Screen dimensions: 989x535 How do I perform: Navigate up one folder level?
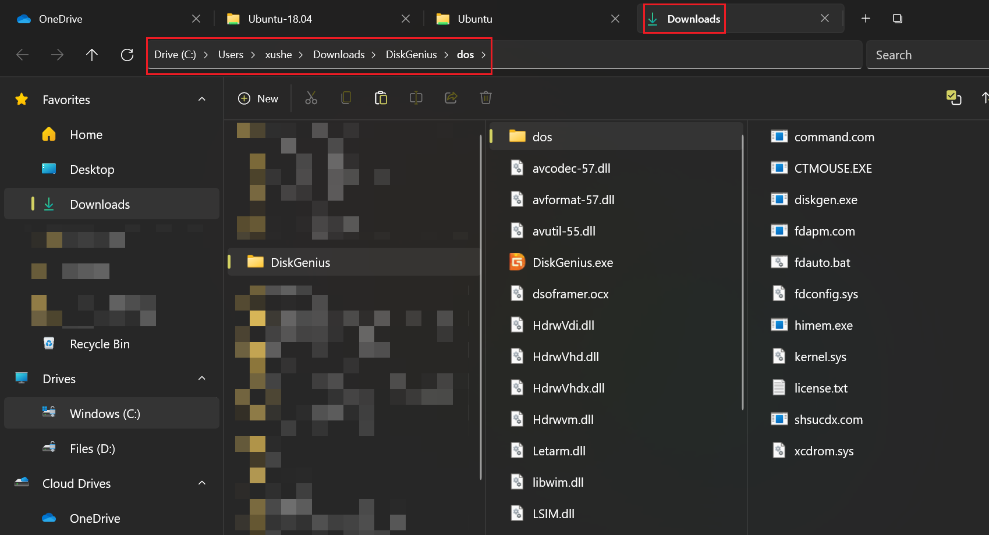click(x=92, y=55)
